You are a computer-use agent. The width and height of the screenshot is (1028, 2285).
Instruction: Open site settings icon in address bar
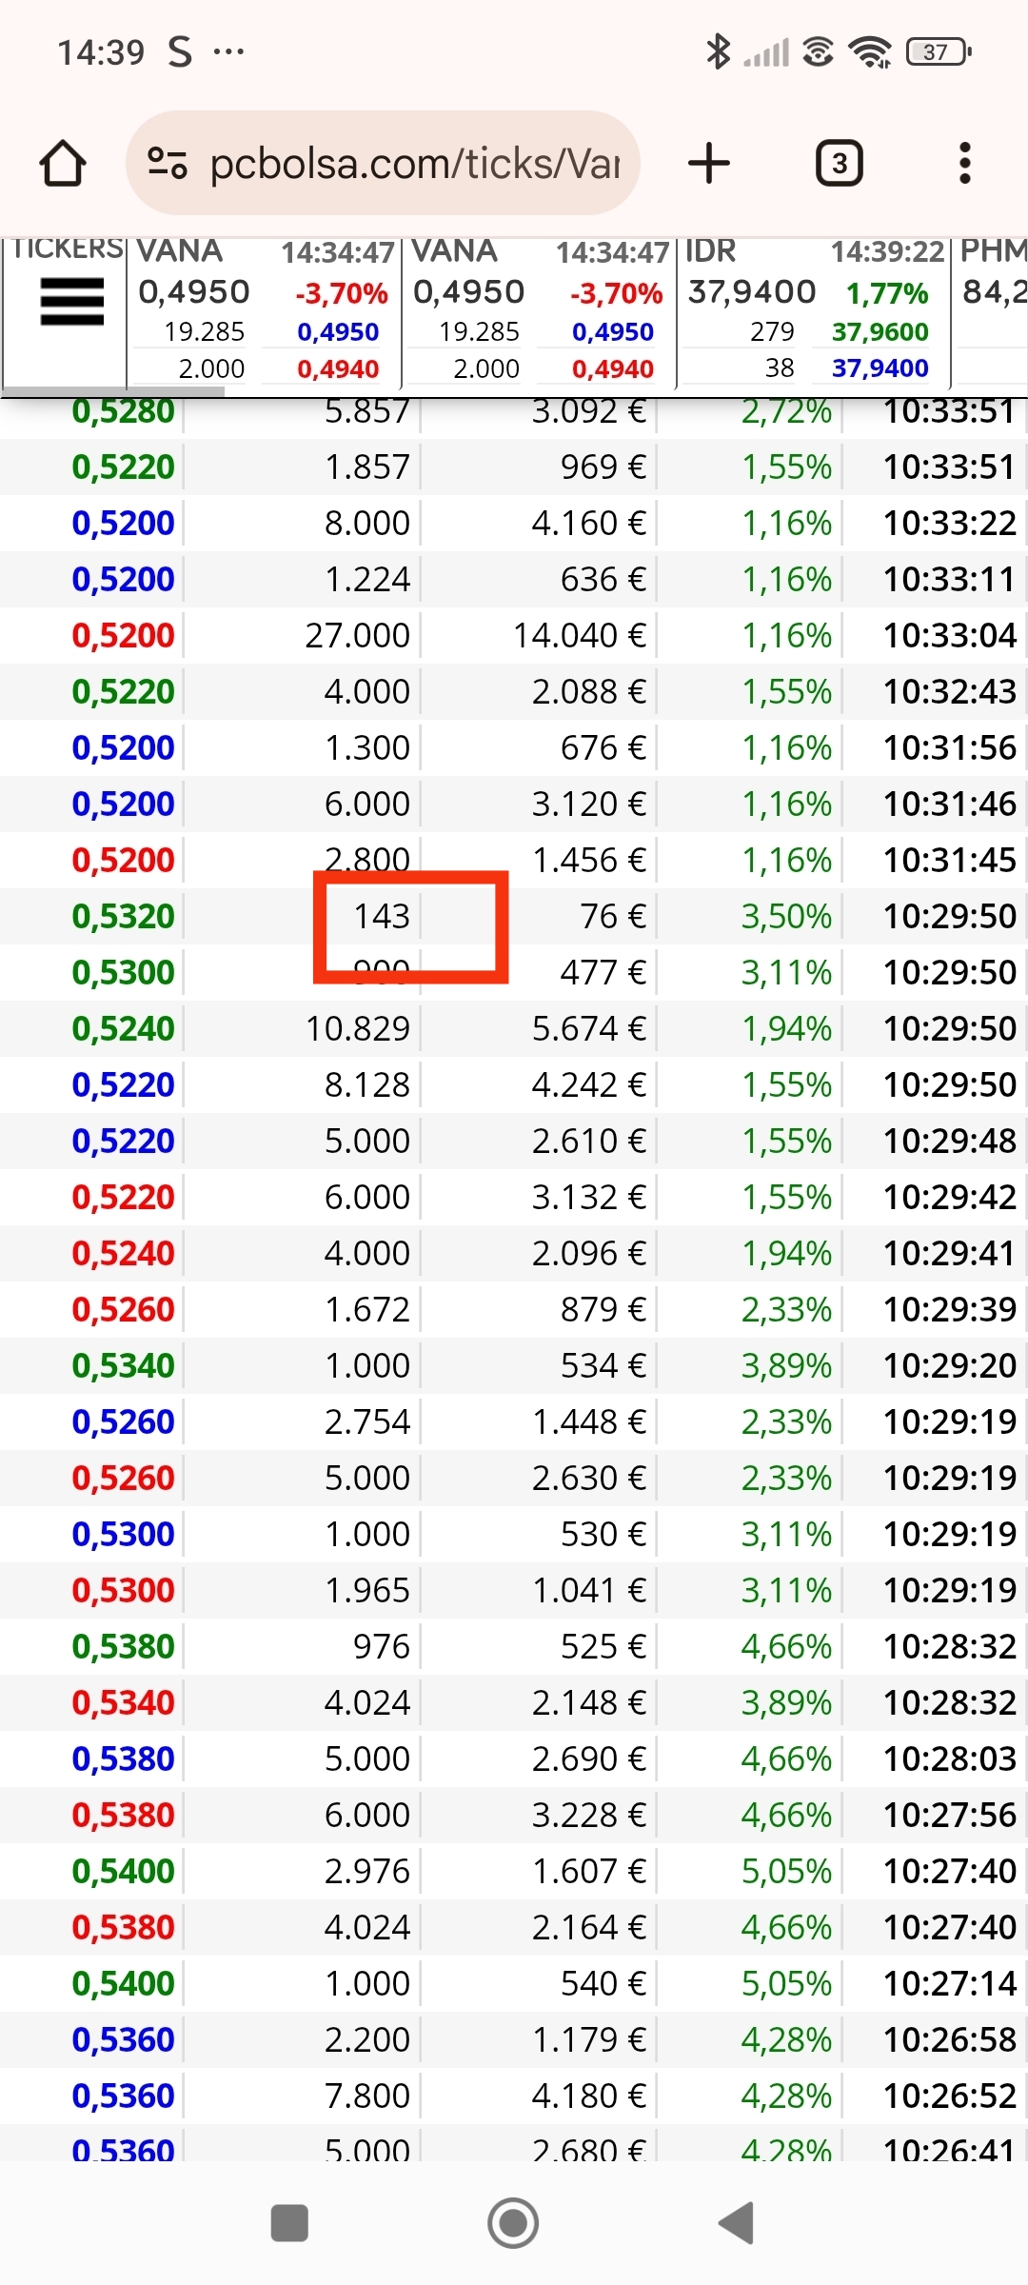[168, 163]
